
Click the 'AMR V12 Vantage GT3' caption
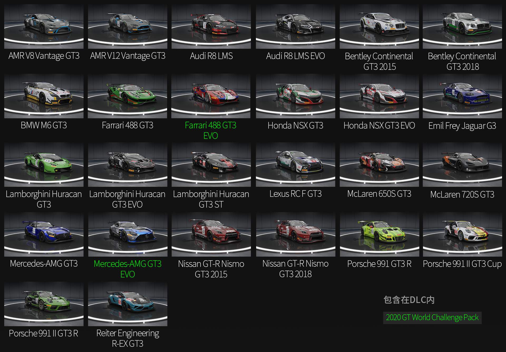[x=128, y=56]
